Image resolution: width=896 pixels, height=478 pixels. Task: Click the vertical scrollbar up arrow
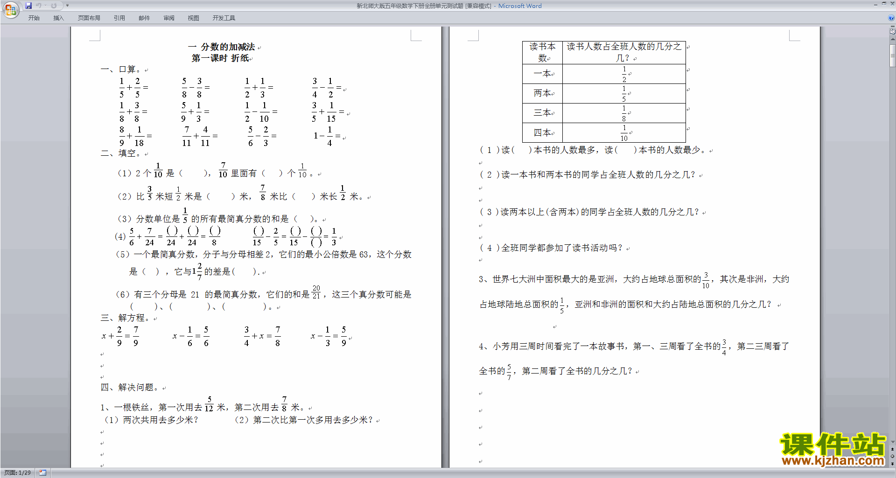893,38
